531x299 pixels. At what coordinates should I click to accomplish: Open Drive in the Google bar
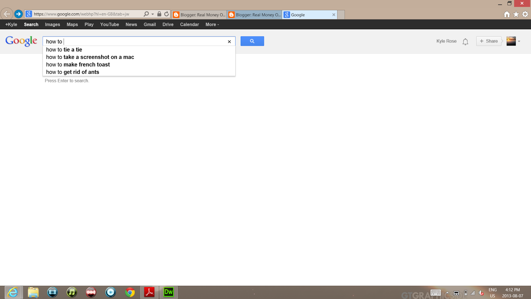tap(168, 24)
